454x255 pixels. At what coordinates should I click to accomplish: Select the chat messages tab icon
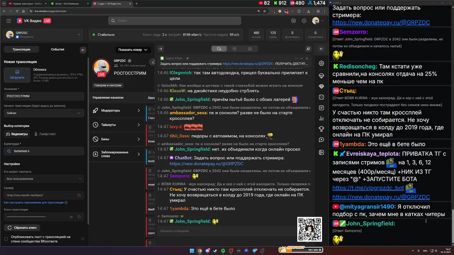(x=219, y=49)
